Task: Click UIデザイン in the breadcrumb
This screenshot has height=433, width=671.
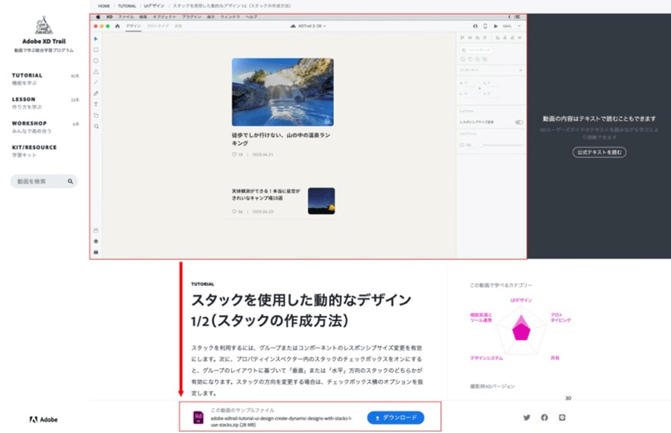Action: [x=154, y=6]
